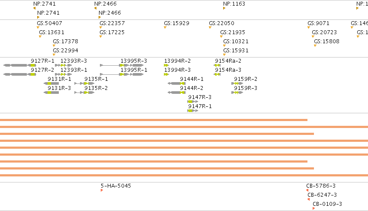The width and height of the screenshot is (368, 211).
Task: Click the 9135R-2 label
Action: (96, 88)
